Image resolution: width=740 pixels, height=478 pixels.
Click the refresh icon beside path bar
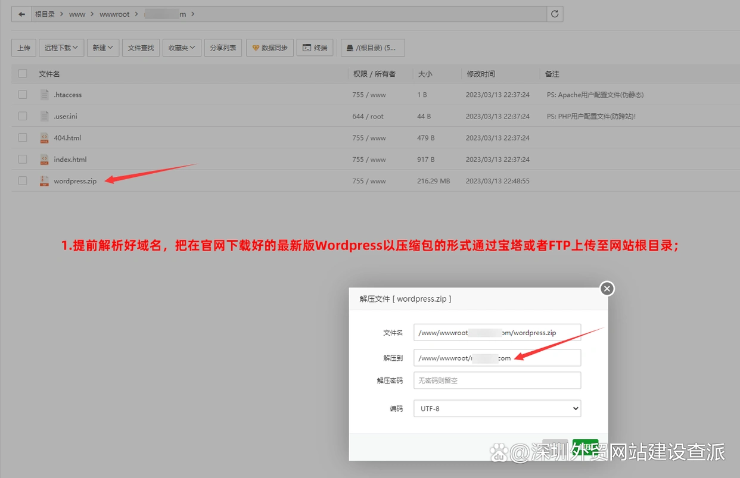555,14
